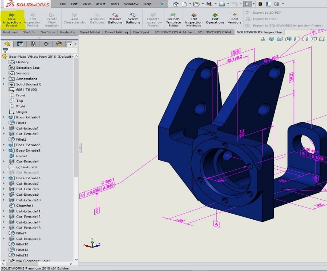Click the isometric cube view icon

(x=272, y=39)
